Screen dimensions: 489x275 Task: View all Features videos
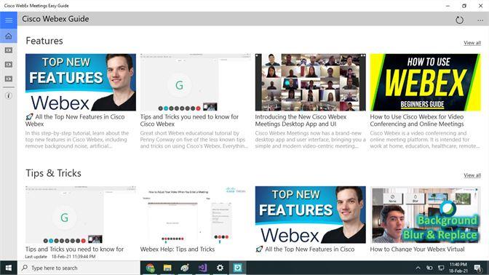pyautogui.click(x=472, y=43)
